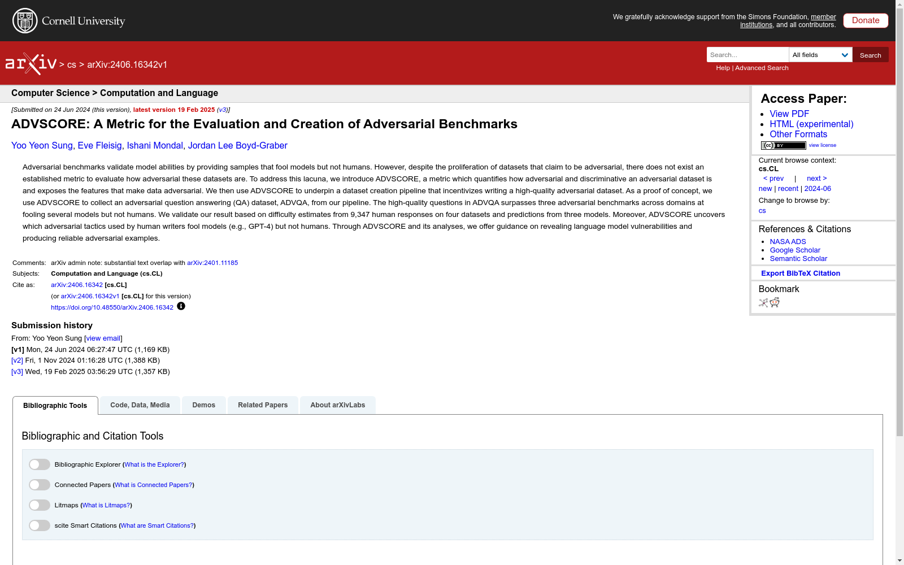Switch on the Litmaps toggle

[40, 505]
